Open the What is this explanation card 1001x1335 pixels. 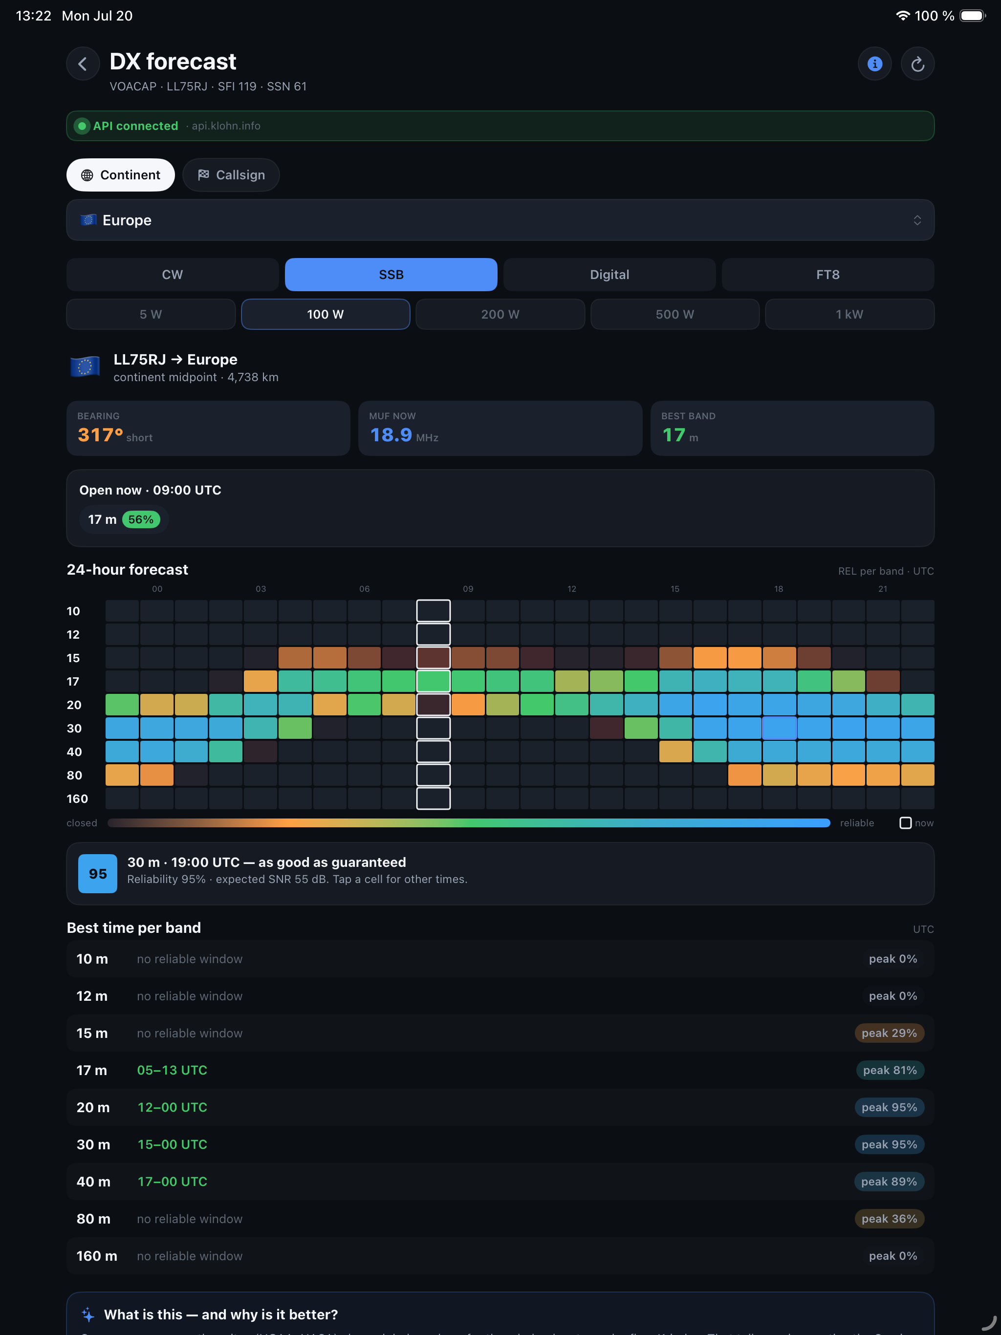pyautogui.click(x=500, y=1314)
